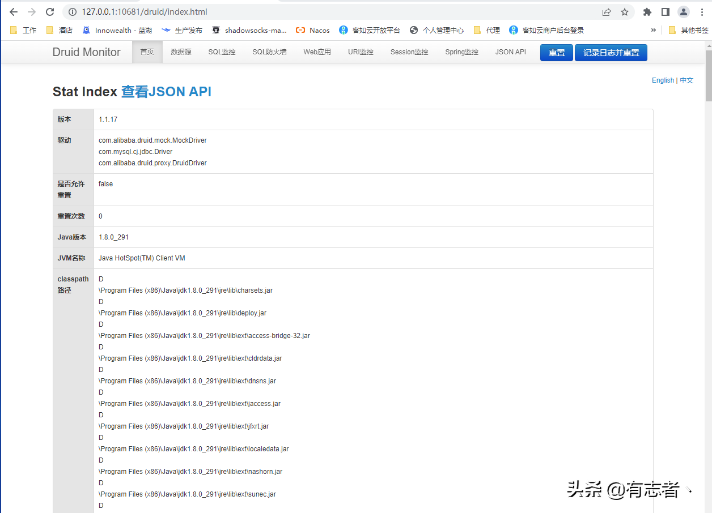The image size is (712, 513).
Task: Click the 记录日志并重置 button
Action: click(611, 52)
